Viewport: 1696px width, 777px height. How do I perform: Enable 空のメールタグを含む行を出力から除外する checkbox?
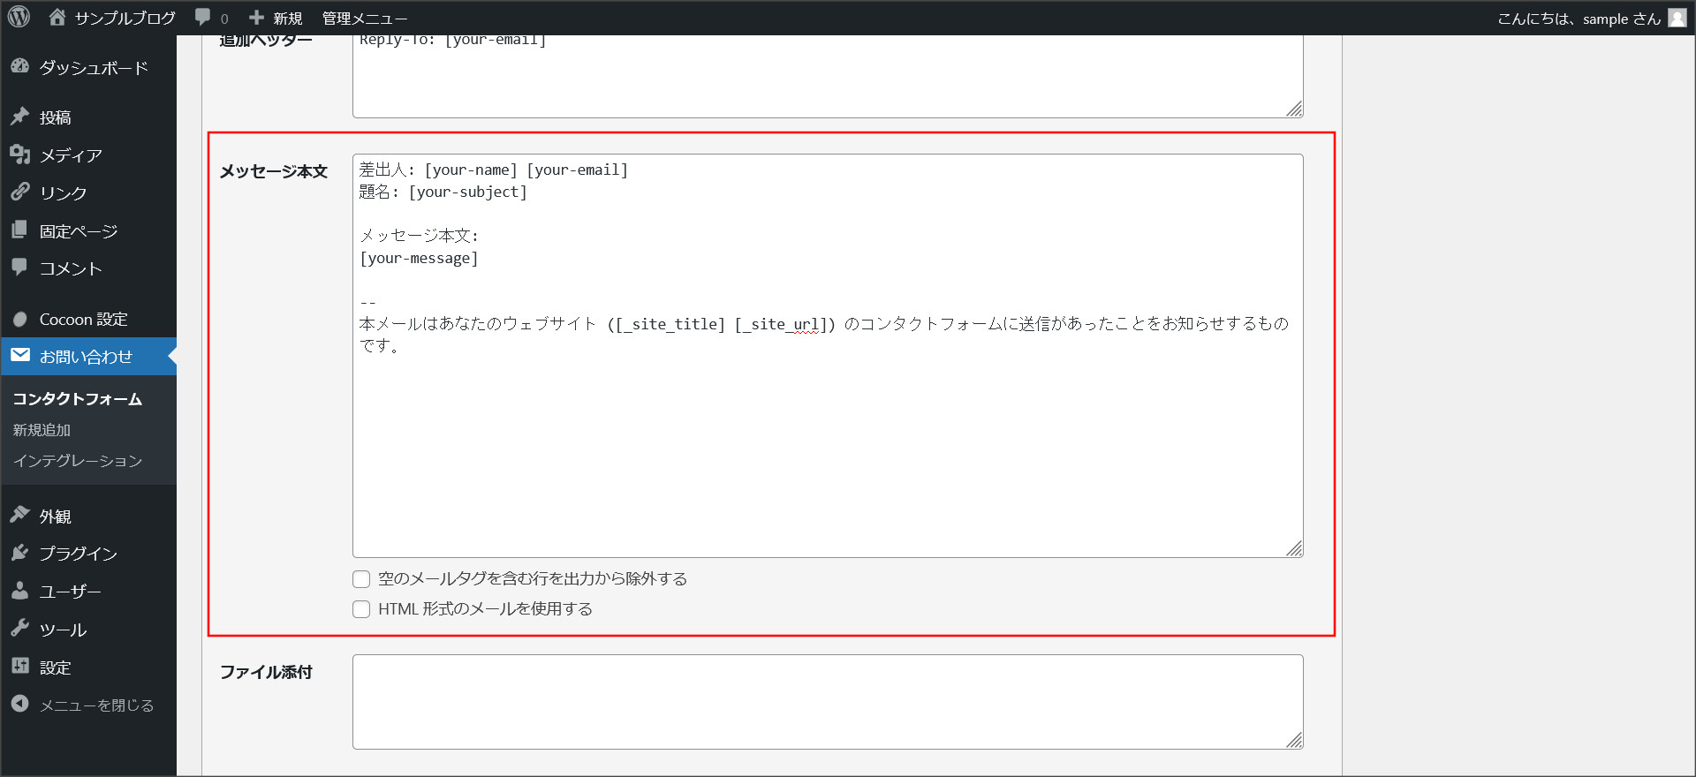coord(361,579)
